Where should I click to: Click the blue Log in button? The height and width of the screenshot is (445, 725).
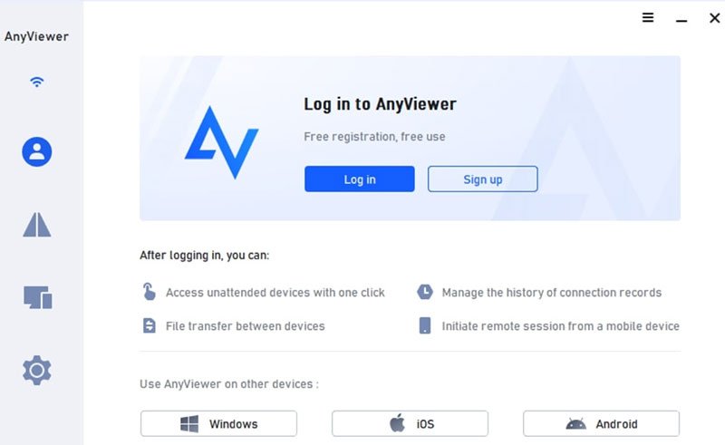359,179
